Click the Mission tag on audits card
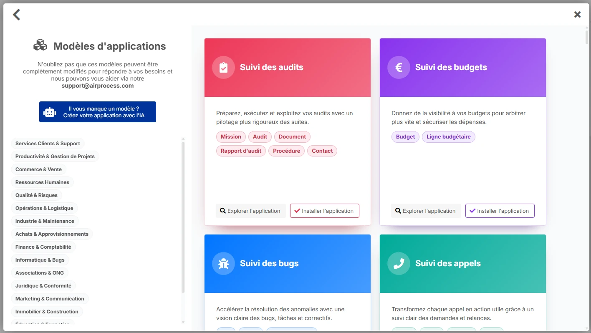The width and height of the screenshot is (591, 333). [x=231, y=137]
